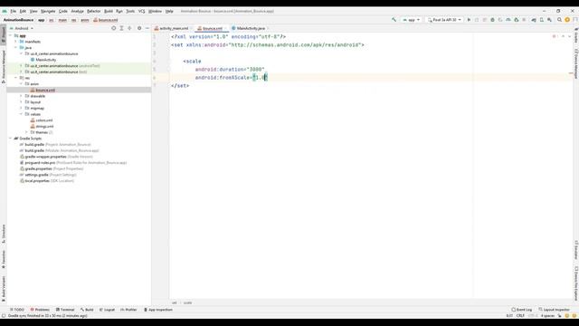This screenshot has height=326, width=579.
Task: Click the 4 spaces indent setting in status bar
Action: point(547,316)
